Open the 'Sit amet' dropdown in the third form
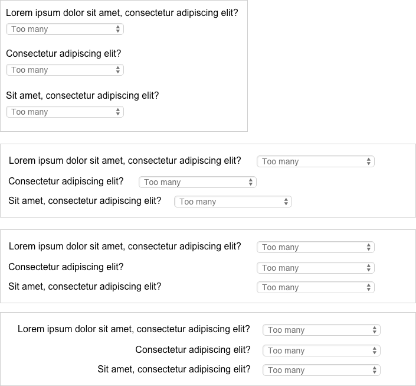This screenshot has width=416, height=386. (316, 287)
